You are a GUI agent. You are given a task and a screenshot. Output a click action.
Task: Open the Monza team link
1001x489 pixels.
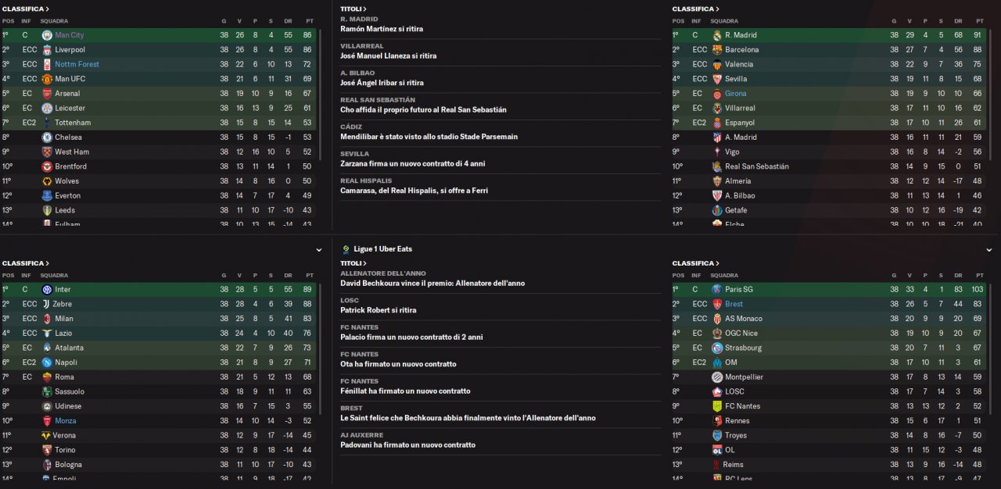click(x=65, y=421)
